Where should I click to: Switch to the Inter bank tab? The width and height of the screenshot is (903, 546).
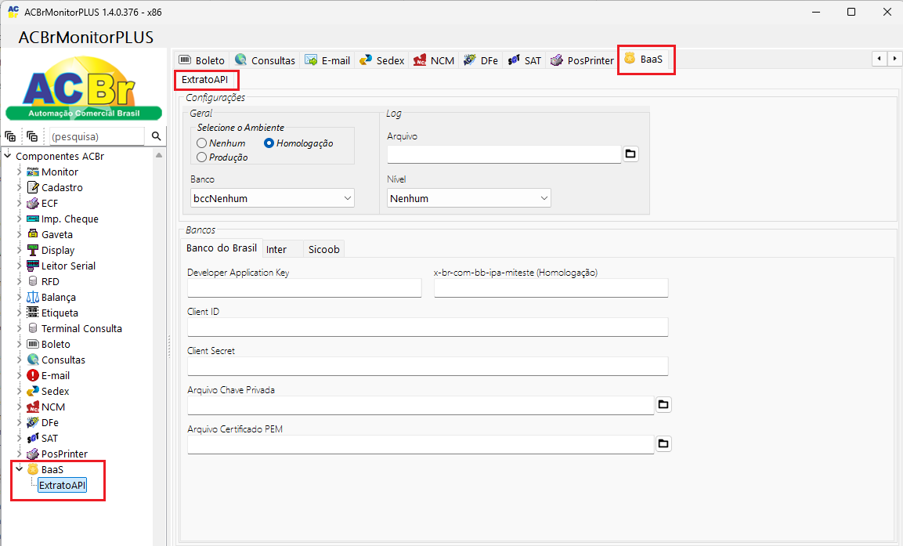click(276, 249)
